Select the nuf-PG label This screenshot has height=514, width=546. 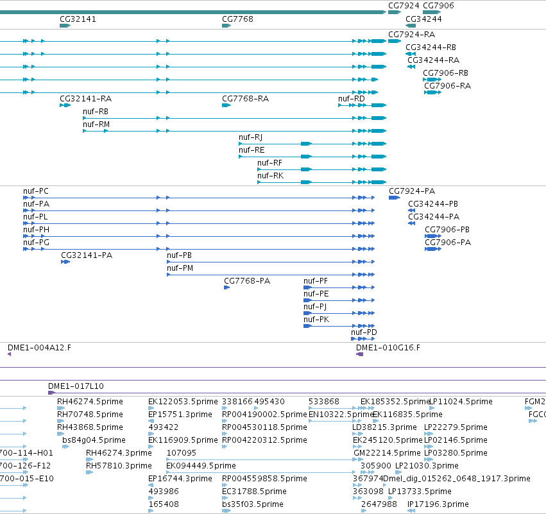point(36,243)
